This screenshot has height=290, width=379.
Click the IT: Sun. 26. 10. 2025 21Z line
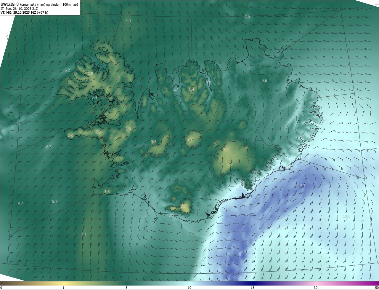point(19,8)
